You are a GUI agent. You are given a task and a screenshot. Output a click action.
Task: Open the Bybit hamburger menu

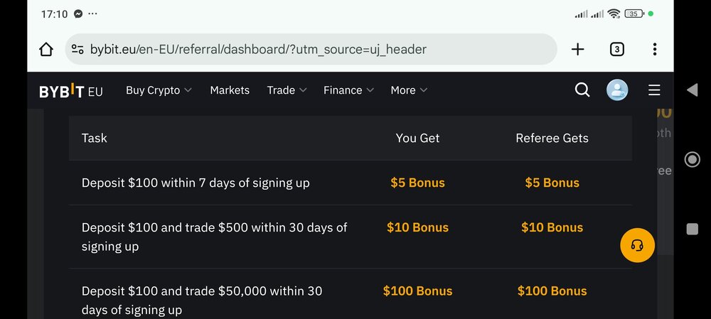coord(654,90)
